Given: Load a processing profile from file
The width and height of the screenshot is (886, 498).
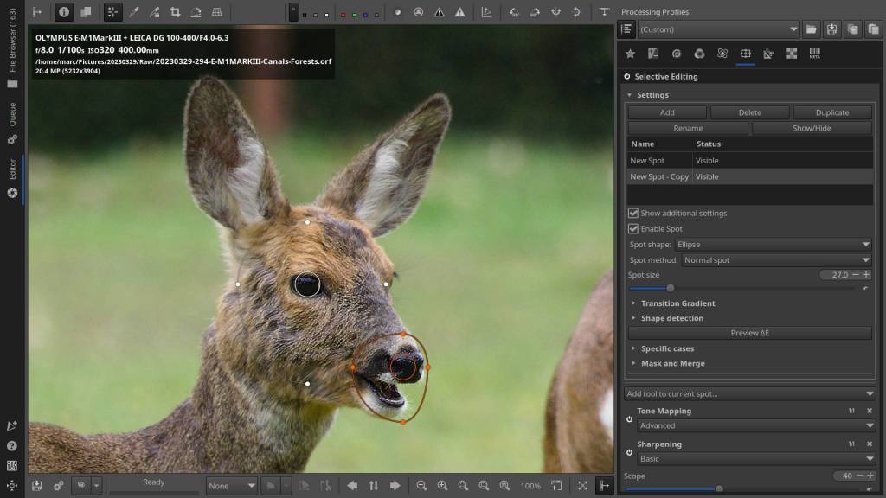Looking at the screenshot, I should (811, 29).
